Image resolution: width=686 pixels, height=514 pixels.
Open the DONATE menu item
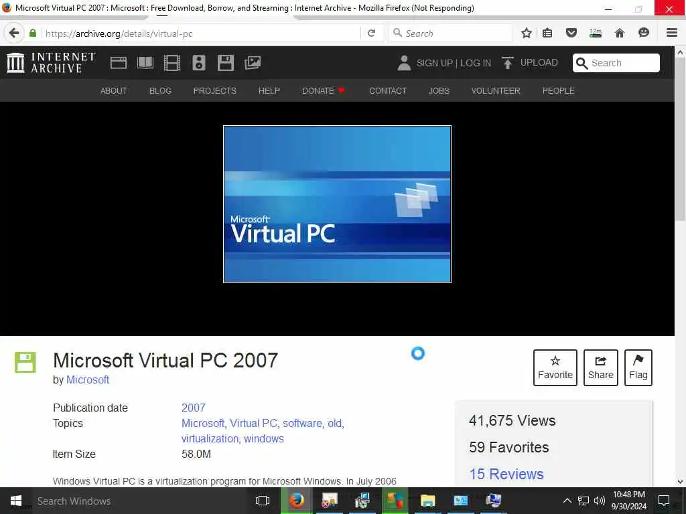coord(324,90)
